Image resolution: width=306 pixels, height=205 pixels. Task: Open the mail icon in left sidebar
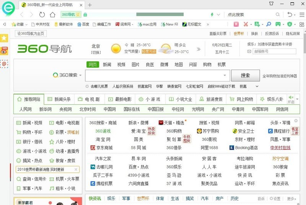coord(4,64)
